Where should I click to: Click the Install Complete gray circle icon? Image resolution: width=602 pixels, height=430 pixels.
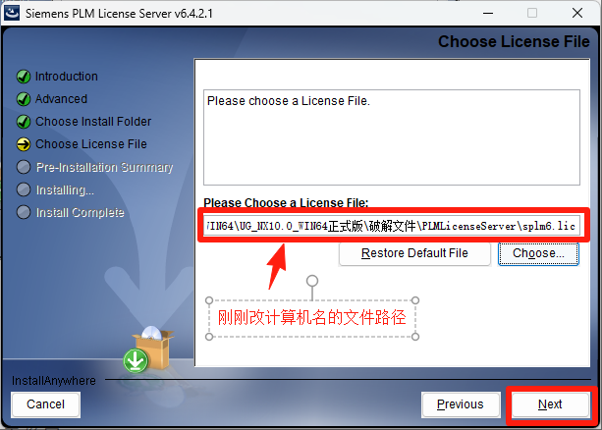point(24,212)
